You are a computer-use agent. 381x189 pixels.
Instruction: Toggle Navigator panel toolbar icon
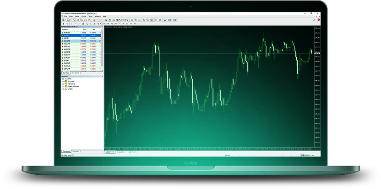tap(82, 20)
